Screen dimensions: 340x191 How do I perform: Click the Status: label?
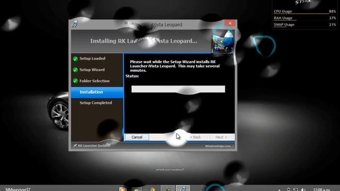click(132, 76)
